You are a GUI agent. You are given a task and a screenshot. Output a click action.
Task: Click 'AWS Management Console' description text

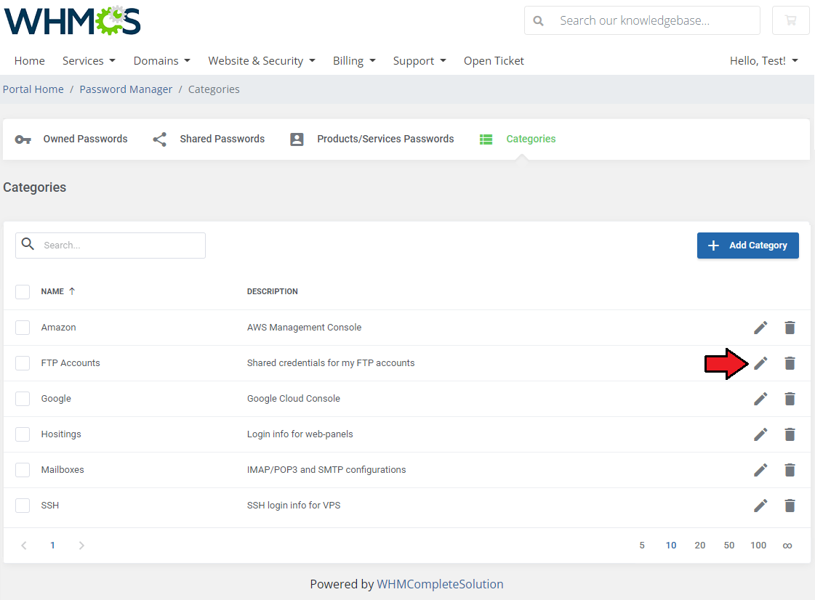304,328
